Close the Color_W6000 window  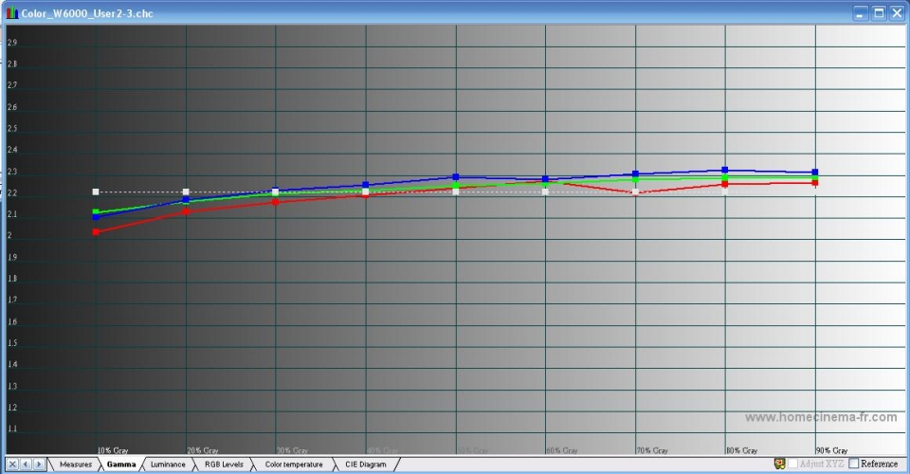(897, 12)
